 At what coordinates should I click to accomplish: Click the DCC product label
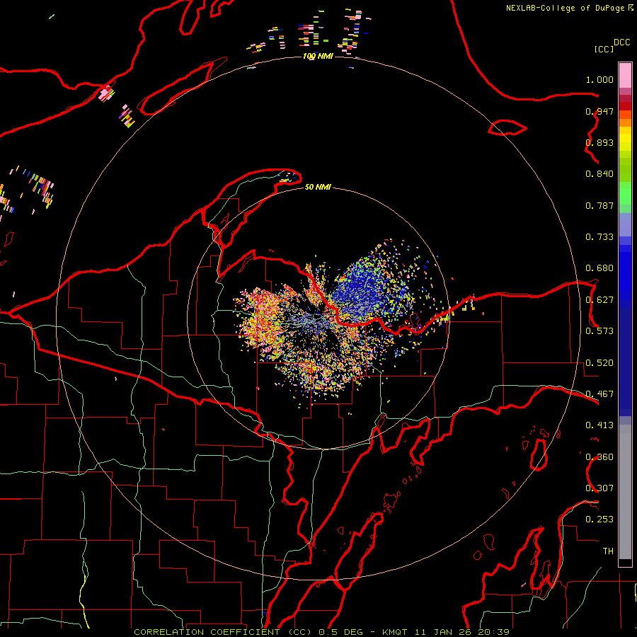(622, 42)
